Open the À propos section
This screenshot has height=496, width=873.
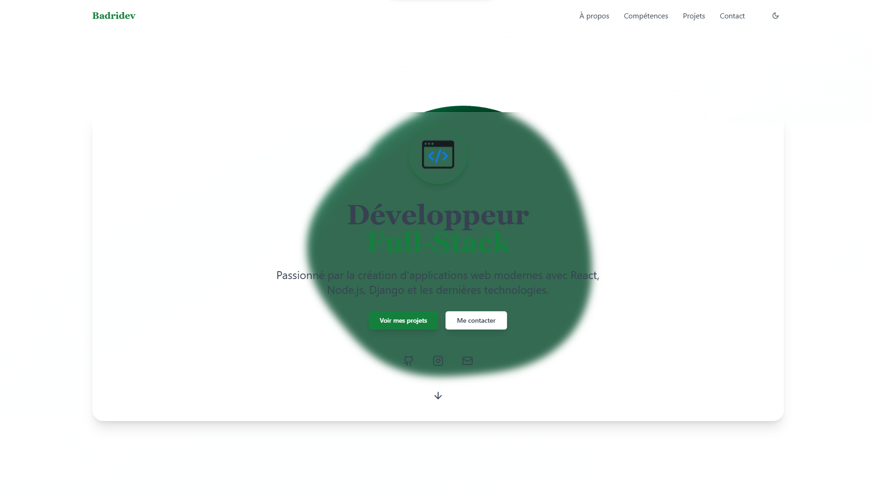click(594, 16)
